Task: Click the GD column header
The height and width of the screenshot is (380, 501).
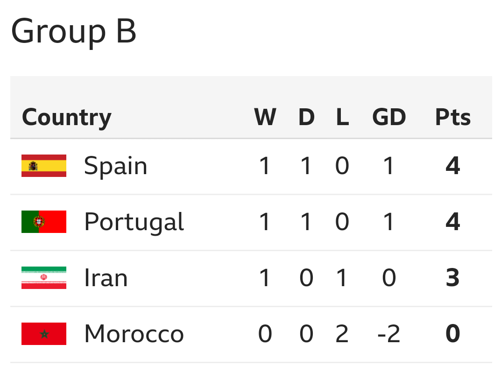Action: [x=389, y=117]
